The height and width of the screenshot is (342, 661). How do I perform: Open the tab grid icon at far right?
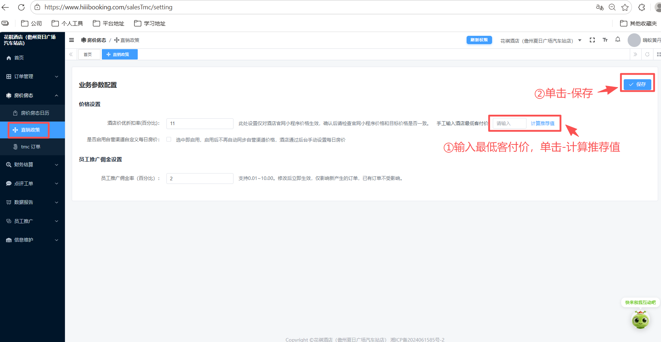coord(658,54)
